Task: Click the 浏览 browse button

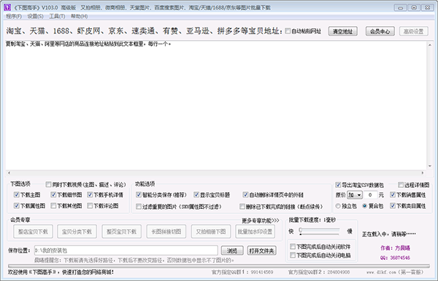Action: 232,250
